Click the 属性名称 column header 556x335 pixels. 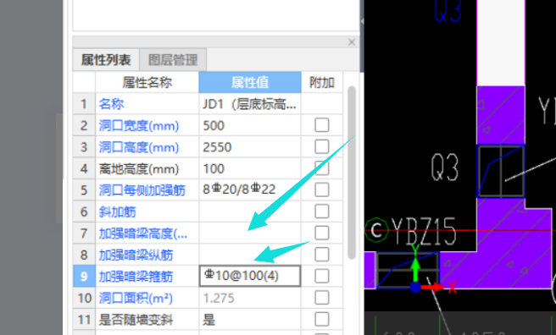(147, 82)
